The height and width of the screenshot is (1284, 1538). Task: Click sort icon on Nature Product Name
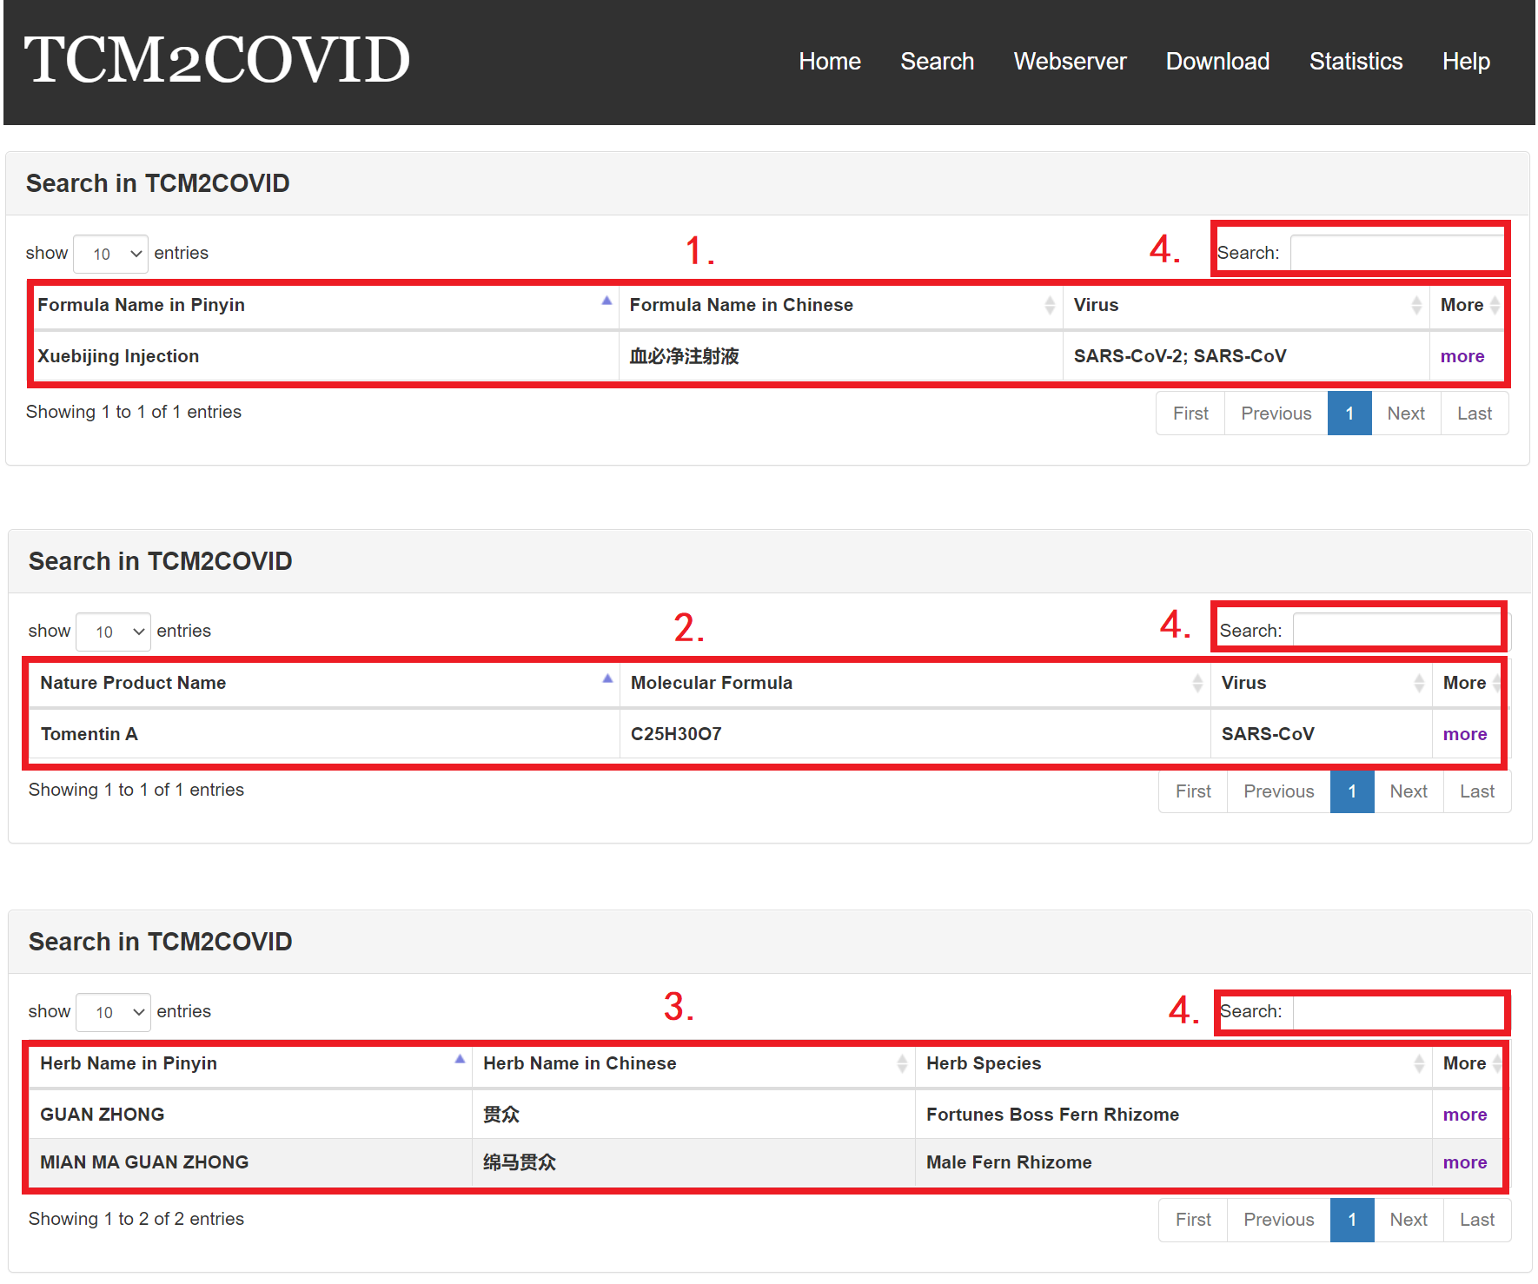pyautogui.click(x=607, y=679)
